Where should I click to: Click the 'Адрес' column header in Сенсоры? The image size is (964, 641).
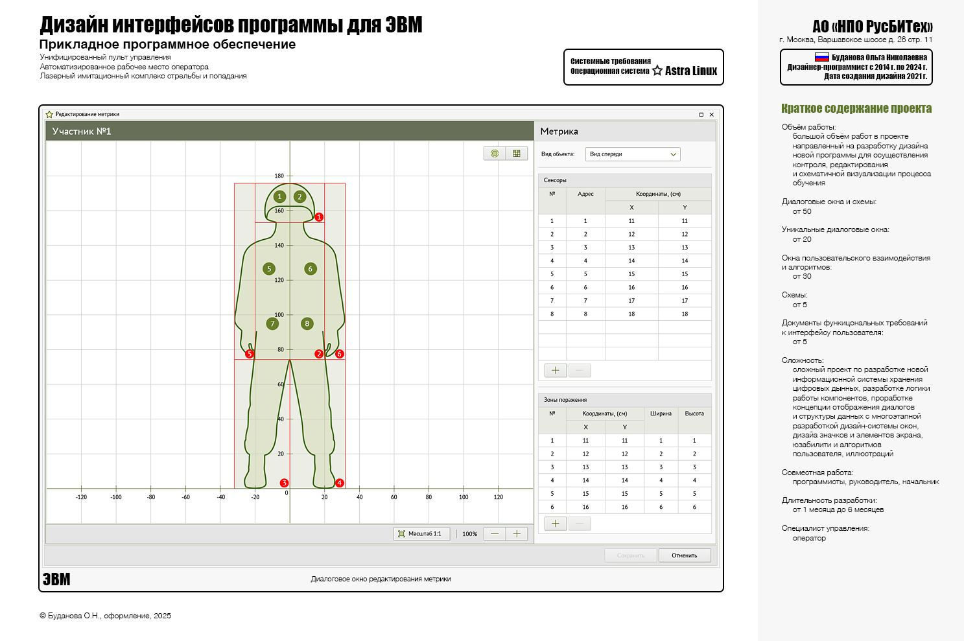pyautogui.click(x=585, y=194)
